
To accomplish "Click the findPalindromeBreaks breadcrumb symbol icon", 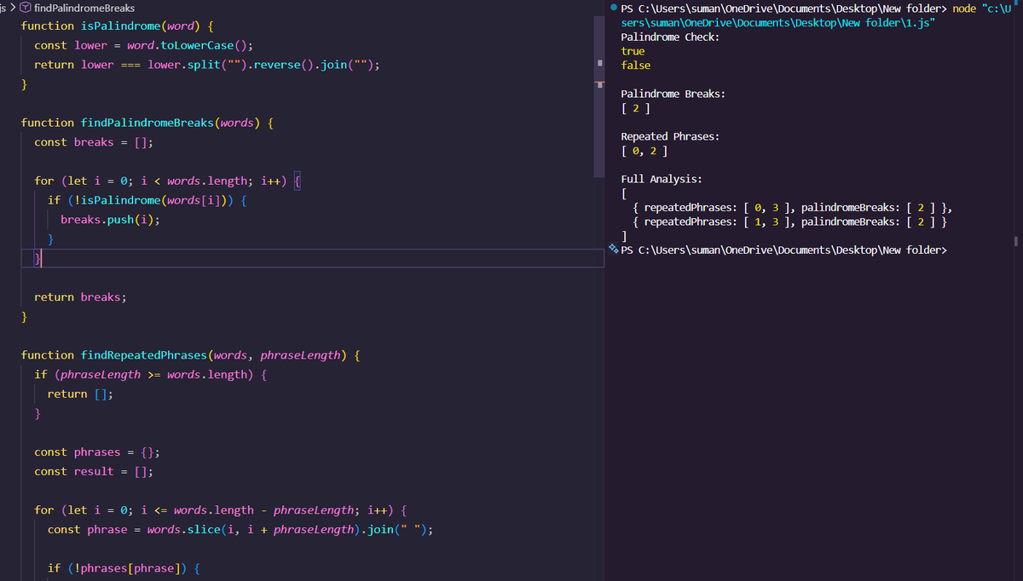I will tap(26, 8).
